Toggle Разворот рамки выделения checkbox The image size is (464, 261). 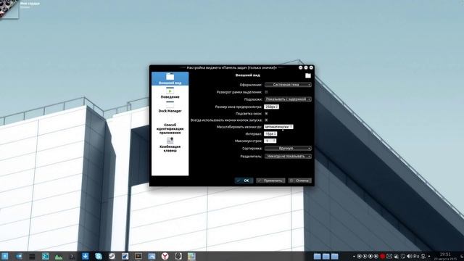point(266,92)
